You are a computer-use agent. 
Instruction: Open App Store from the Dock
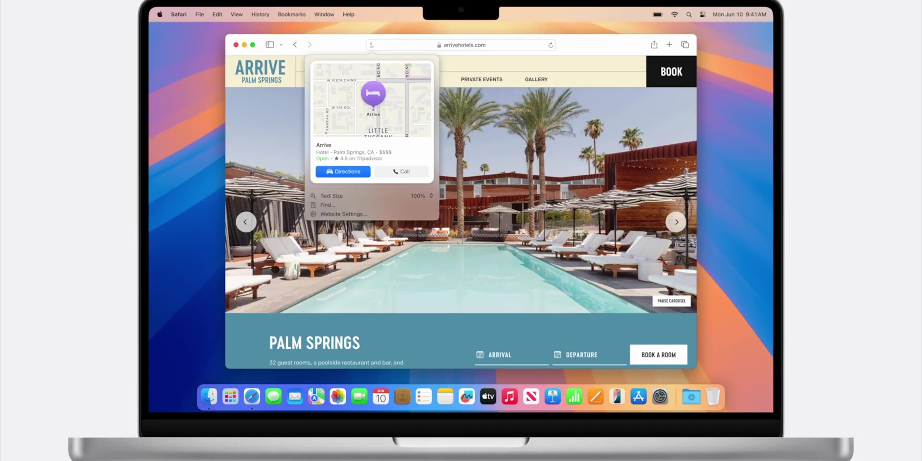639,397
